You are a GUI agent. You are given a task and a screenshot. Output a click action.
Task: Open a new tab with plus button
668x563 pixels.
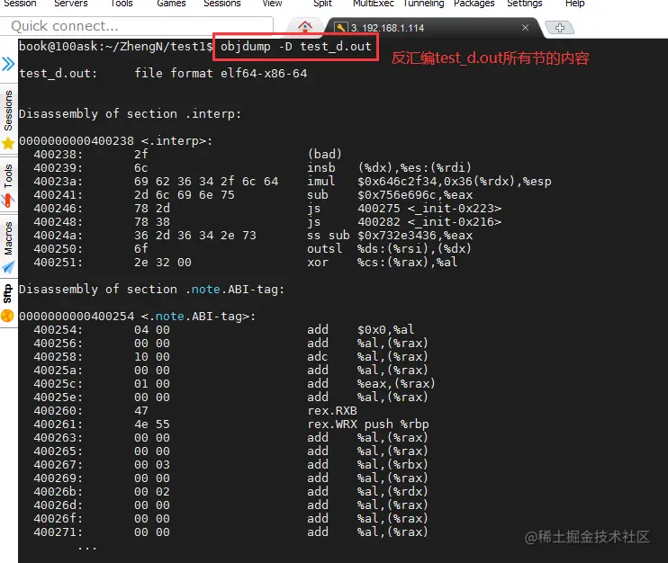pos(560,28)
